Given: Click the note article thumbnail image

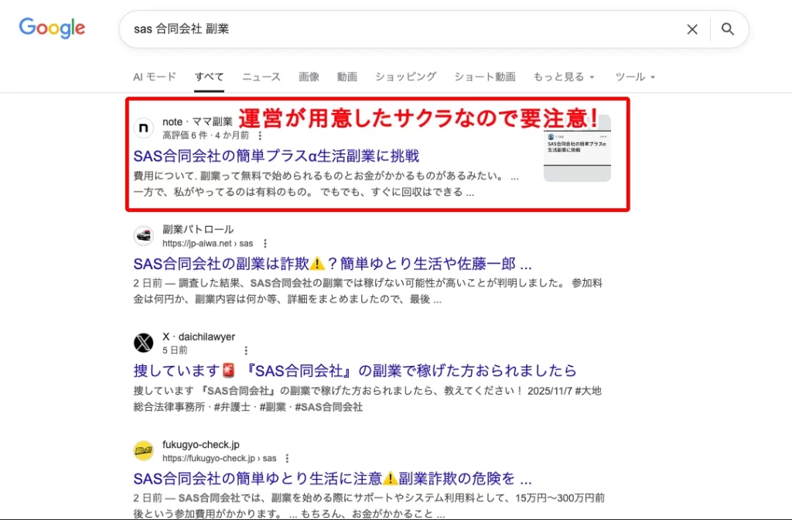Looking at the screenshot, I should [577, 148].
